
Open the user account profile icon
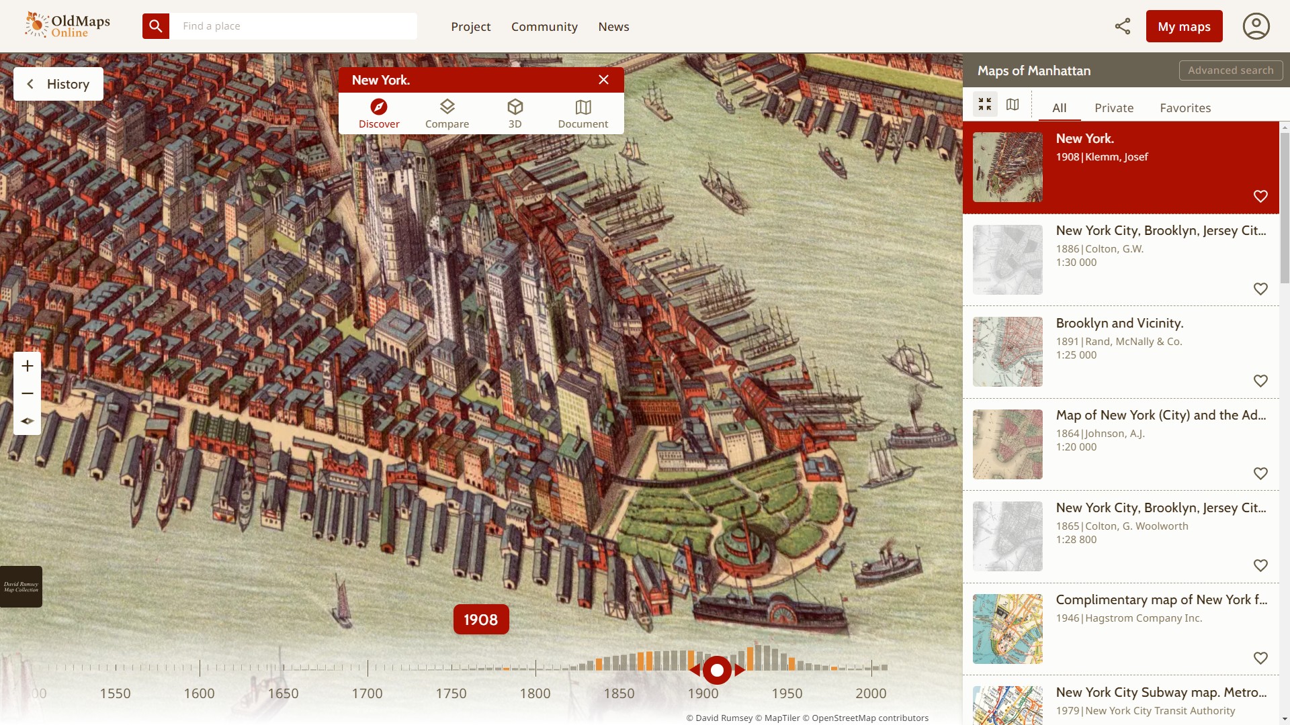1255,26
